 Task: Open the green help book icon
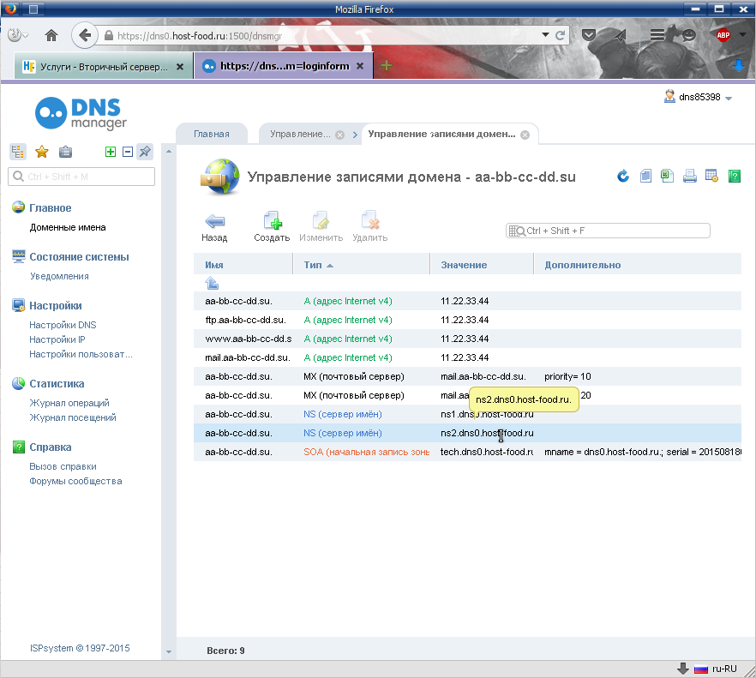(734, 177)
